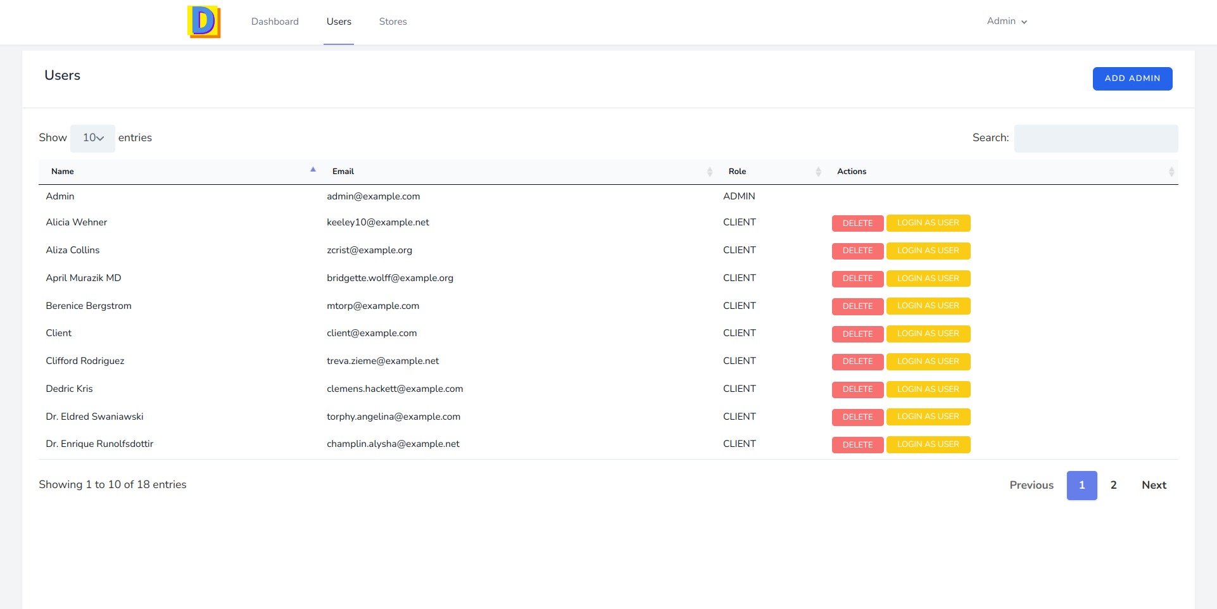Click the Email column header
This screenshot has width=1217, height=609.
[518, 172]
